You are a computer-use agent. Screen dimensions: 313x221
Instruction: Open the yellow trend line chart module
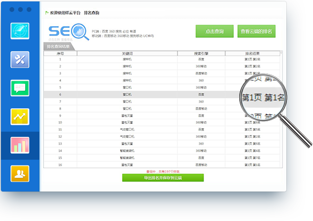(20, 117)
